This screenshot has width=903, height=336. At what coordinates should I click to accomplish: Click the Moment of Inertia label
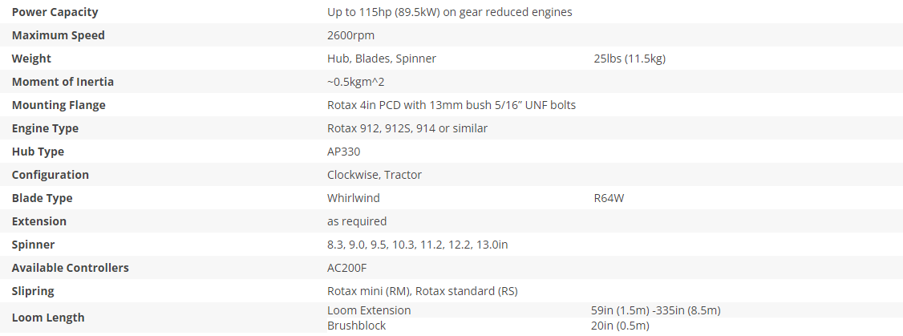(x=63, y=82)
